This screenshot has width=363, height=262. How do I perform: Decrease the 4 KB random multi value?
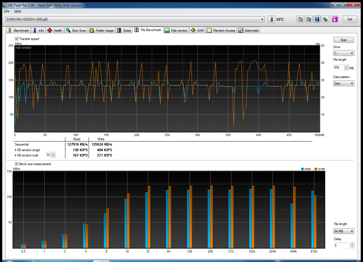pos(53,156)
